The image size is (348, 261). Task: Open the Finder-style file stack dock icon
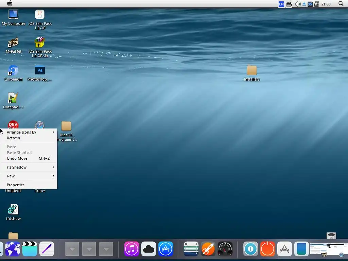[191, 249]
